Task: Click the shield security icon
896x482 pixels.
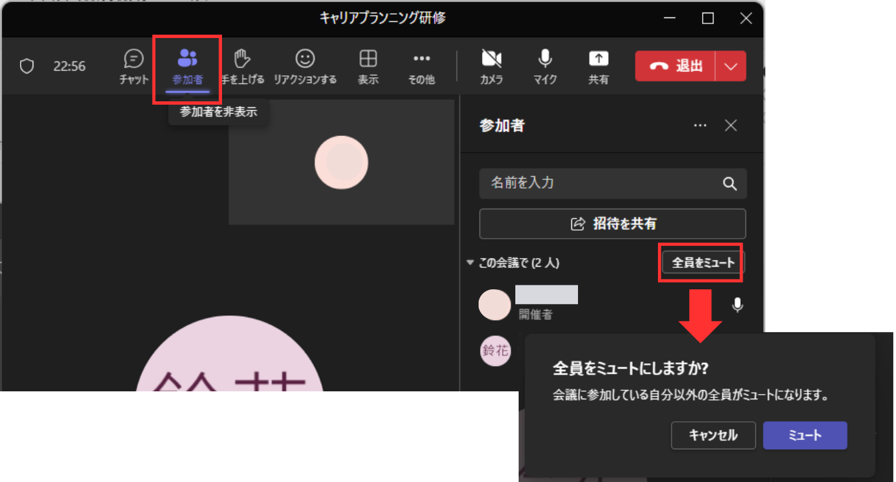Action: pyautogui.click(x=27, y=66)
